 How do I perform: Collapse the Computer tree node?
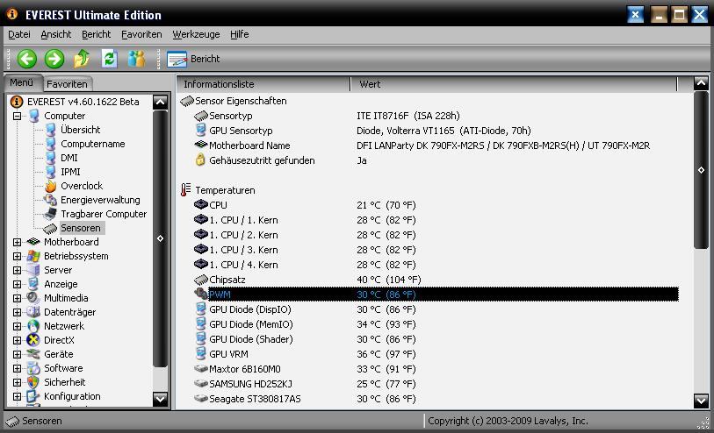point(17,116)
